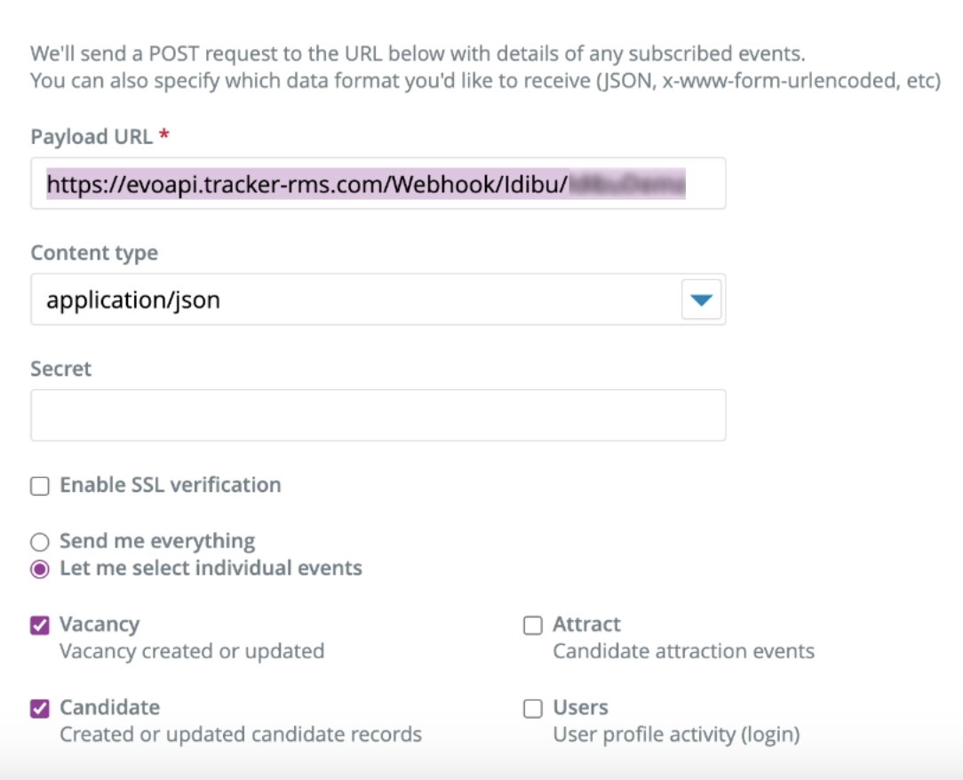Click the 'Enable SSL verification' label text
This screenshot has width=963, height=780.
(x=170, y=485)
